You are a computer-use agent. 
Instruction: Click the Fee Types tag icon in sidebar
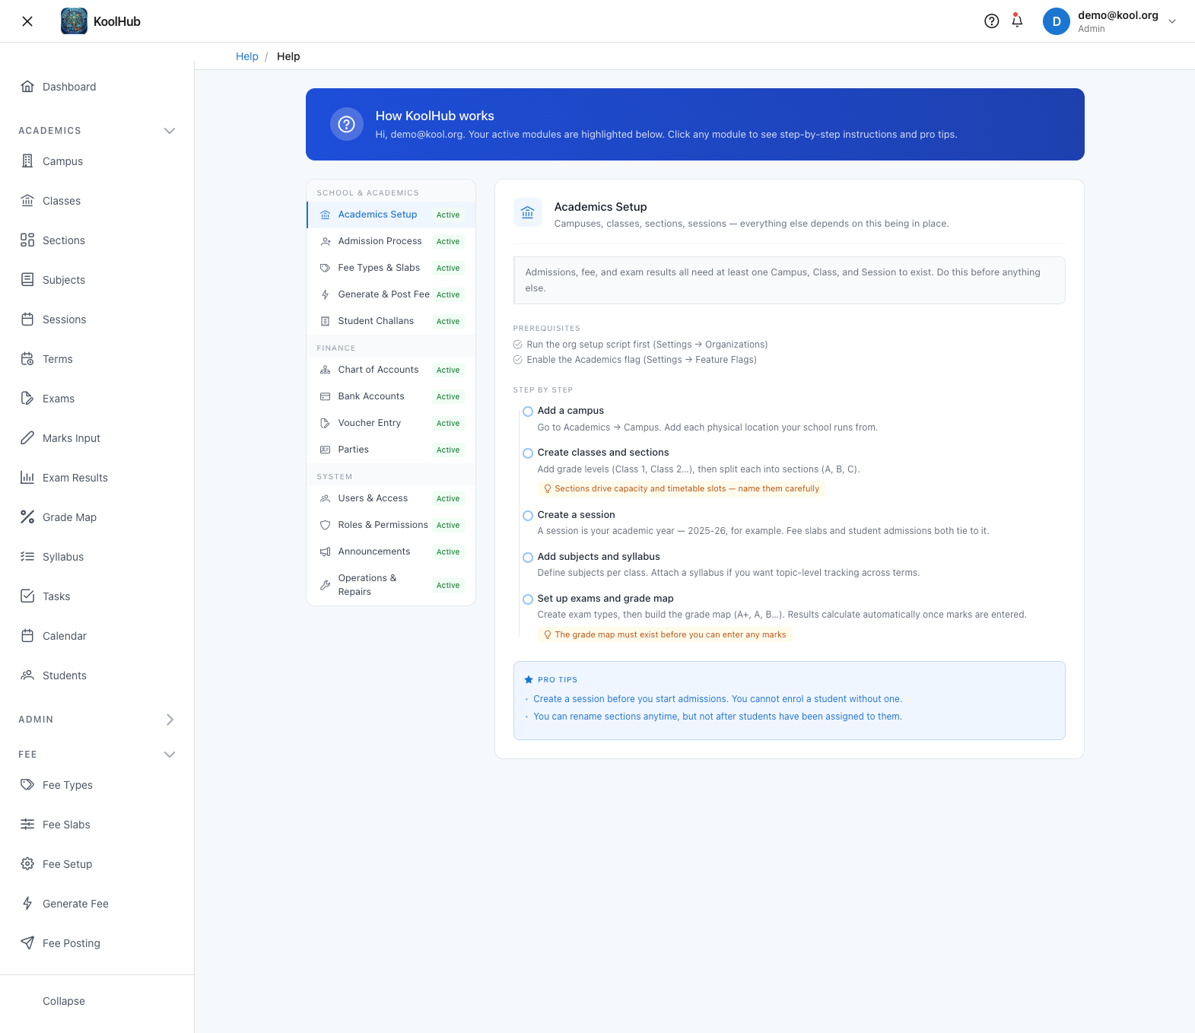[27, 785]
